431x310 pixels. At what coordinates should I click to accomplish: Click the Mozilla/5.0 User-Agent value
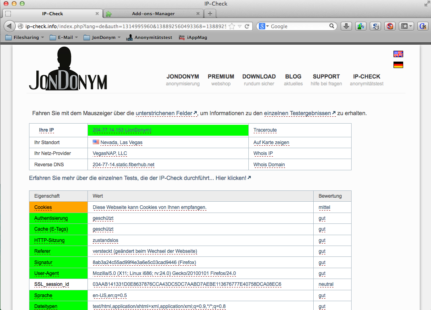[x=164, y=273]
